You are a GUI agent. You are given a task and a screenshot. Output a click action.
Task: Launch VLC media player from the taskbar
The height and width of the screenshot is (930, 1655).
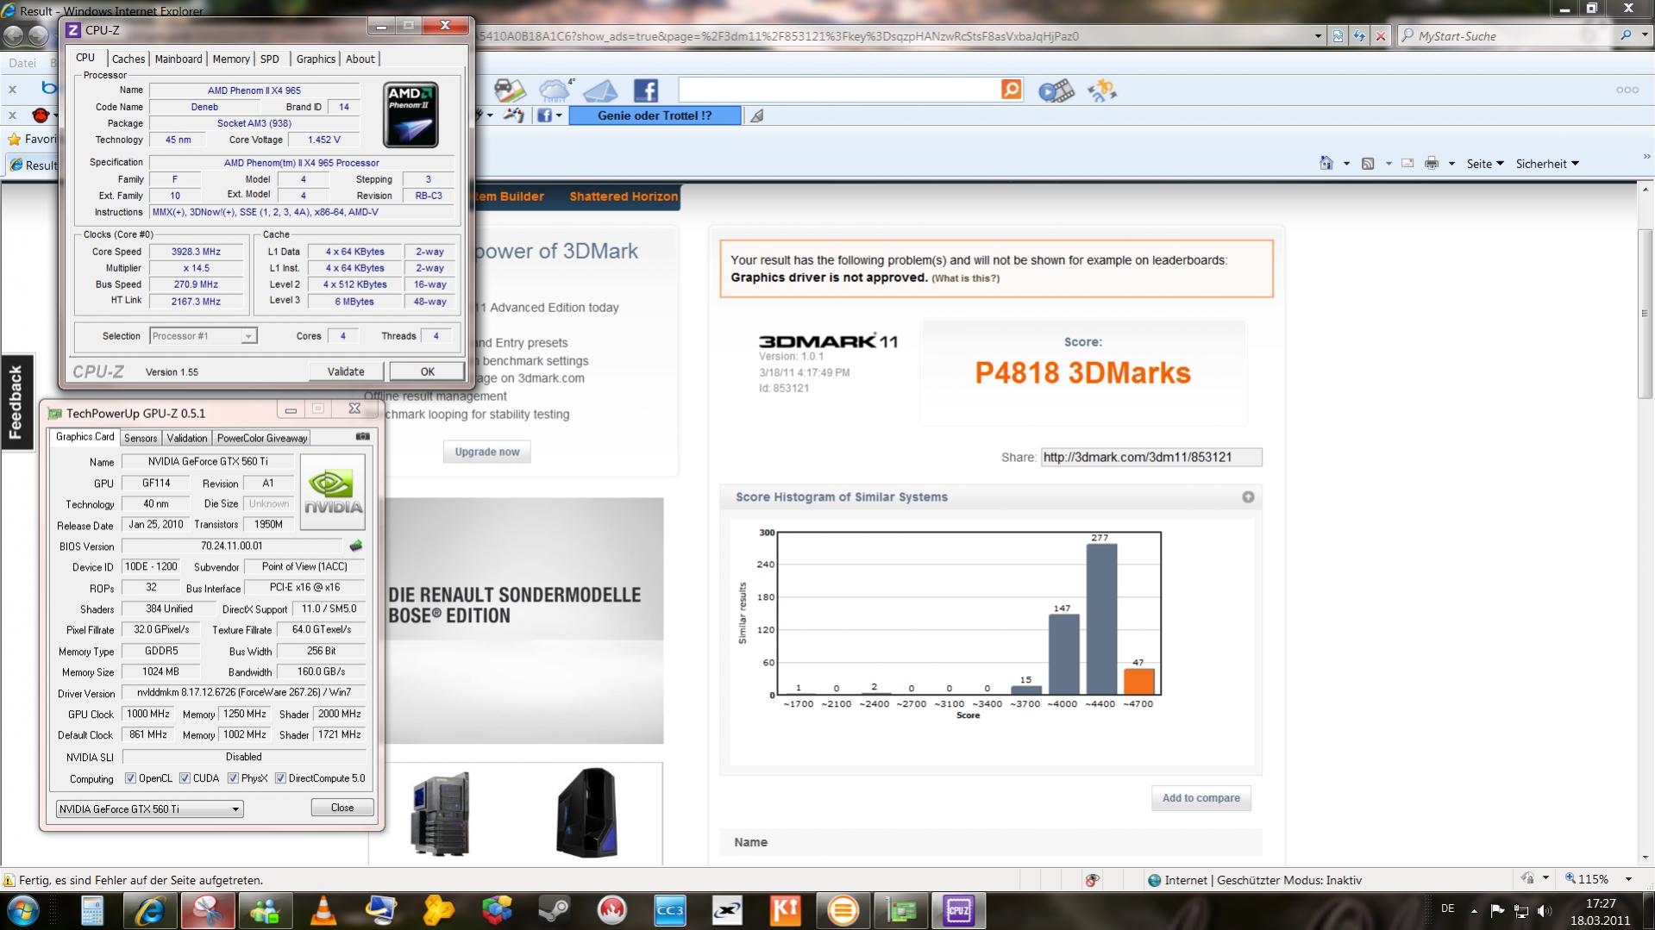(323, 910)
